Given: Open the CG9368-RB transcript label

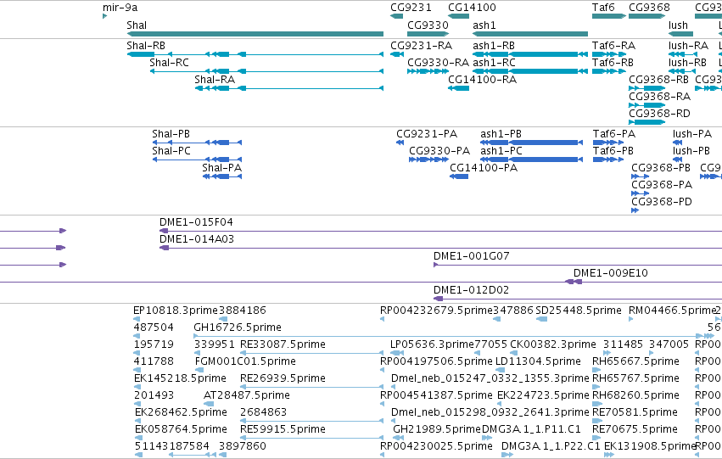Looking at the screenshot, I should coord(659,80).
